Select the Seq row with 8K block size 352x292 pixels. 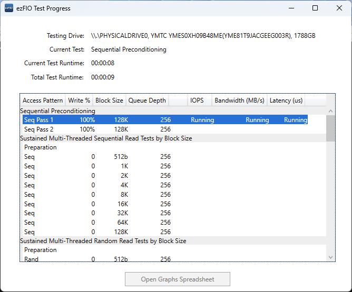165,195
